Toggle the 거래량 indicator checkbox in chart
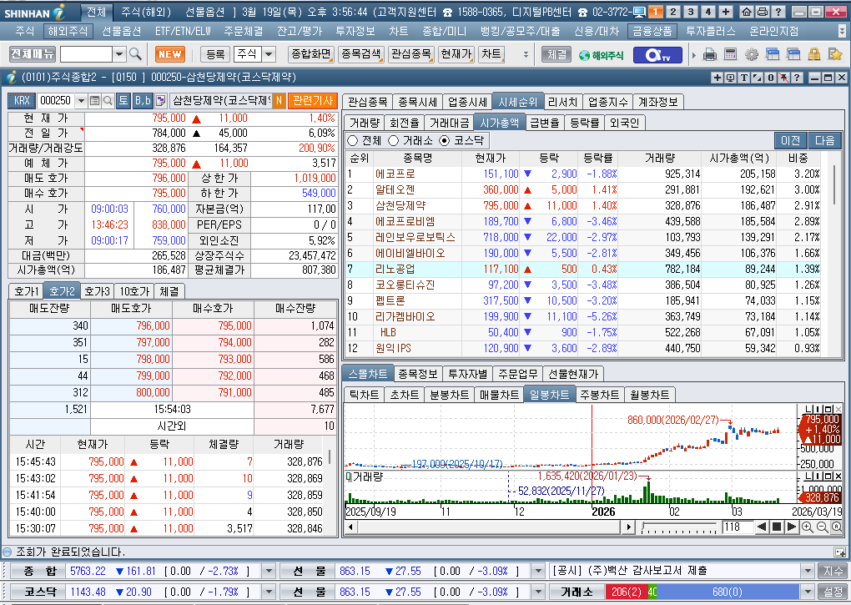The width and height of the screenshot is (851, 605). point(349,476)
